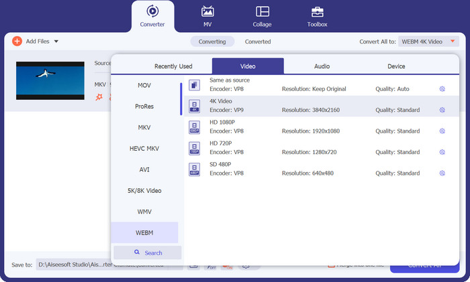470x282 pixels.
Task: Choose 5K/8K Video in the format list
Action: tap(144, 190)
